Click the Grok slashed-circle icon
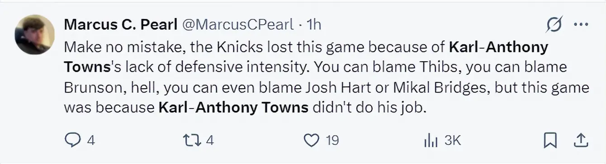Screen dimensions: 606x164 click(554, 25)
